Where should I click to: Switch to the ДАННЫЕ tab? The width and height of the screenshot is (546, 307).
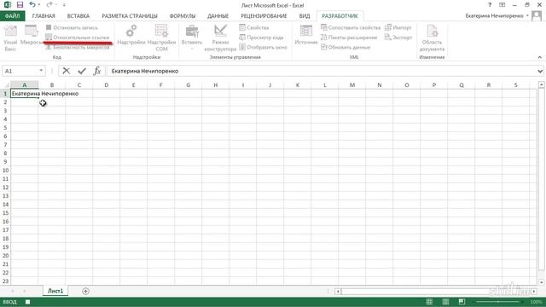click(x=218, y=16)
